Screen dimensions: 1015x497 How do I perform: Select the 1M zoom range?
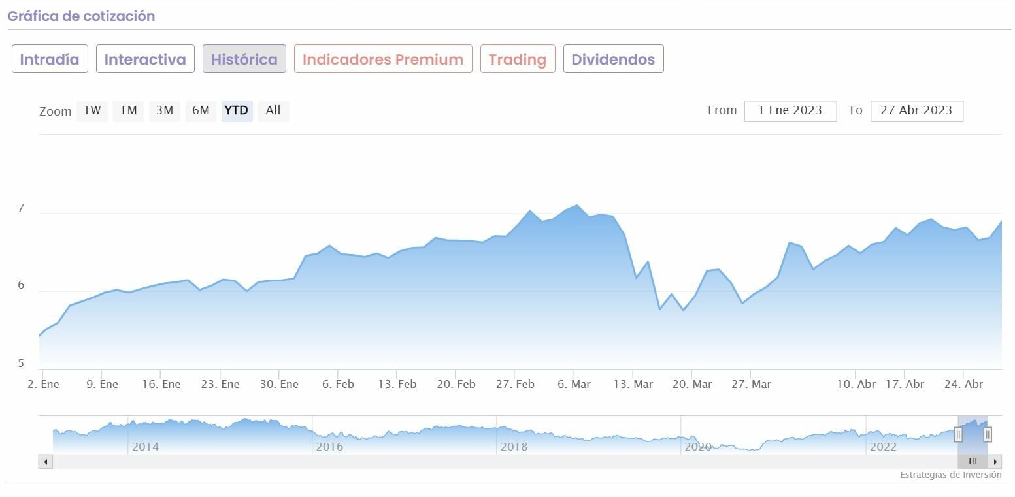click(128, 110)
